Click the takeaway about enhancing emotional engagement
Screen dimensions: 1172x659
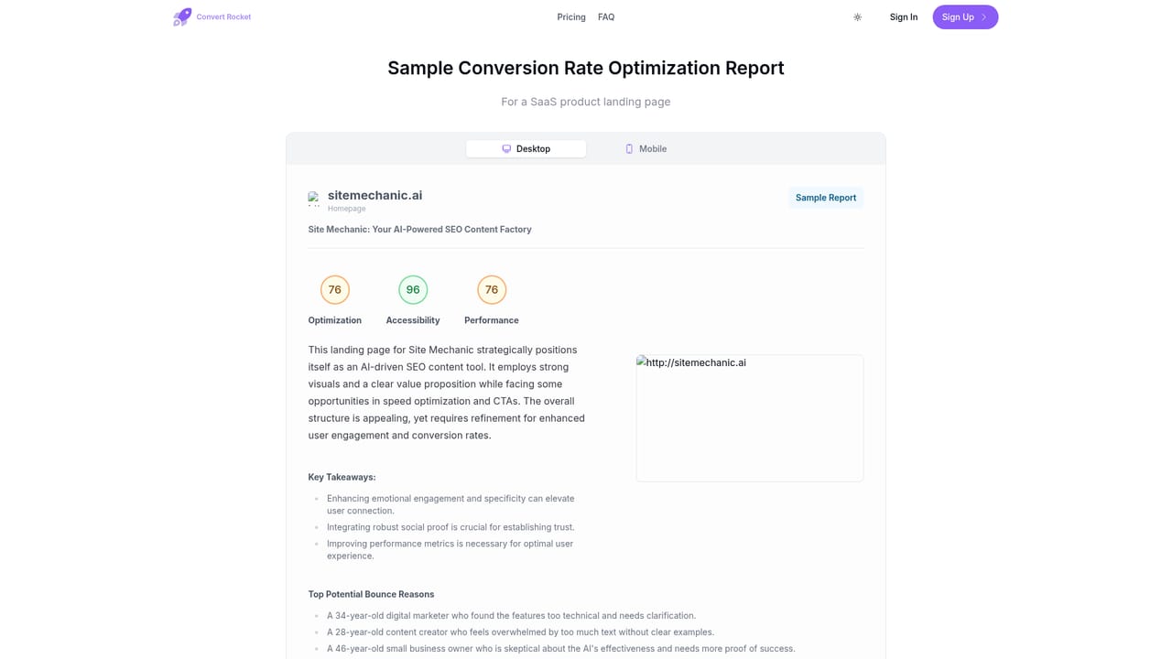click(x=450, y=505)
